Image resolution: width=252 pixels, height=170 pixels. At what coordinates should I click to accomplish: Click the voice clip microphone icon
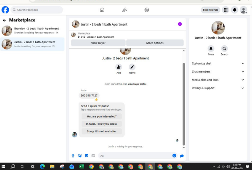(x=73, y=156)
